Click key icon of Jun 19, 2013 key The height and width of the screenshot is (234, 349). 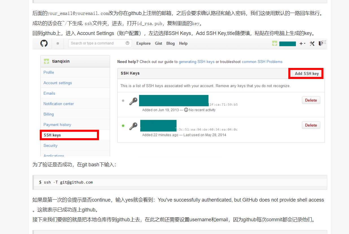pyautogui.click(x=133, y=101)
